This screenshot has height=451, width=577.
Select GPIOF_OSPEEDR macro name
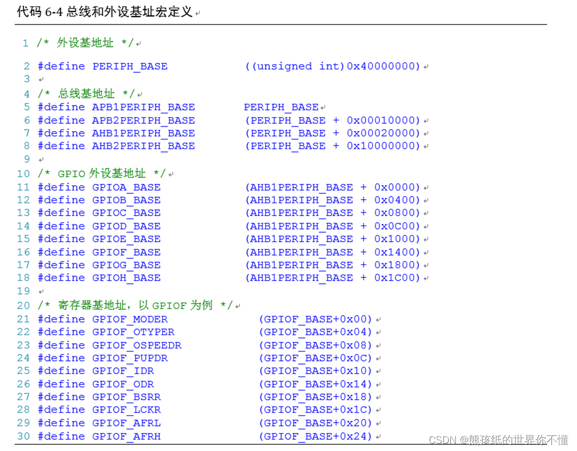click(x=137, y=345)
